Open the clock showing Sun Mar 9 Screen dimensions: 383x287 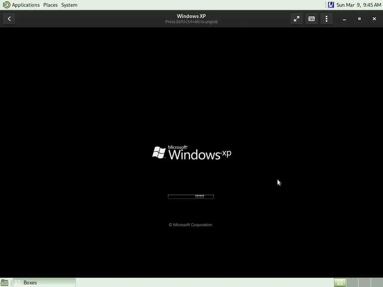(x=359, y=5)
